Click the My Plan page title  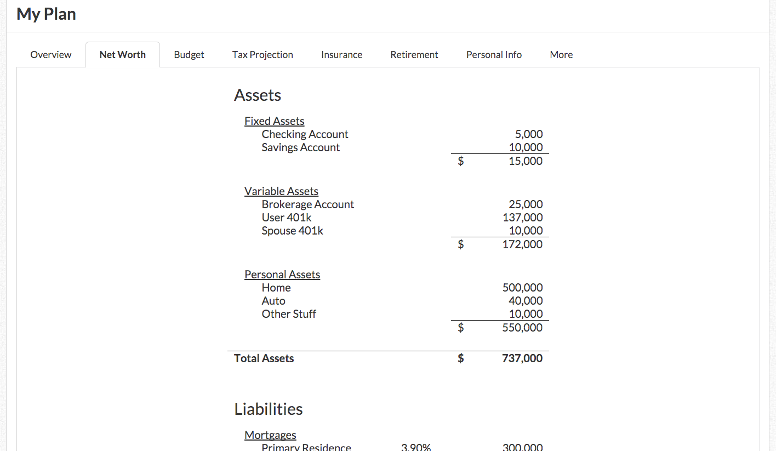click(x=47, y=14)
